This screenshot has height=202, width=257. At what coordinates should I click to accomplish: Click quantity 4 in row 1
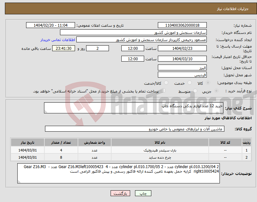click(x=61, y=150)
